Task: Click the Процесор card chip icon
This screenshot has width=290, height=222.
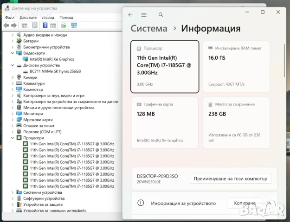Action: tap(139, 49)
